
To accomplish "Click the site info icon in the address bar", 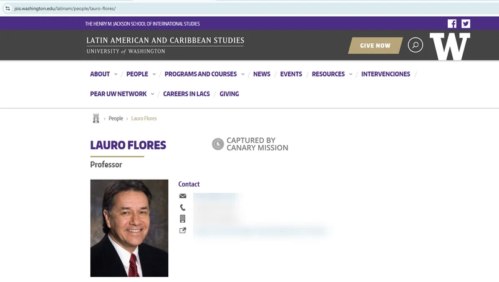I will (7, 9).
